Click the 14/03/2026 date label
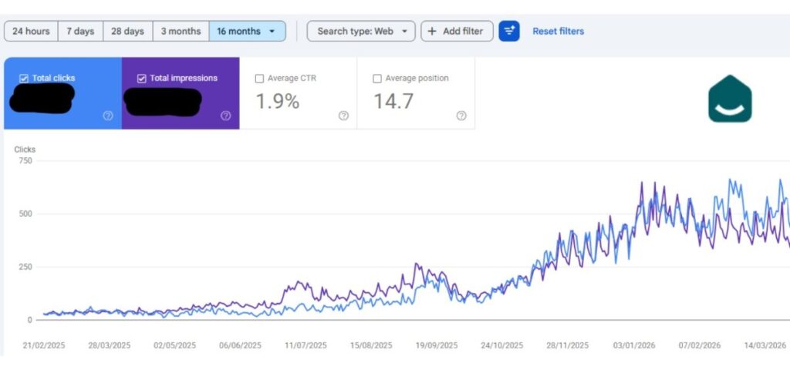This screenshot has height=370, width=790. pyautogui.click(x=765, y=346)
